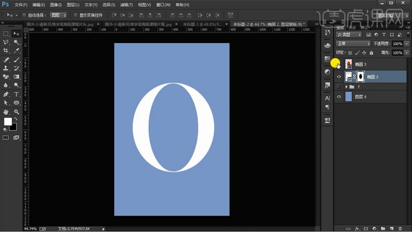412x232 pixels.
Task: Select the Path Selection tool
Action: [x=6, y=103]
